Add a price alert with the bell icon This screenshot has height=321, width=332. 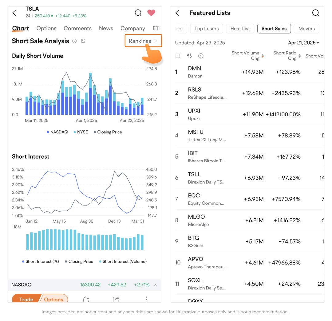(86, 299)
